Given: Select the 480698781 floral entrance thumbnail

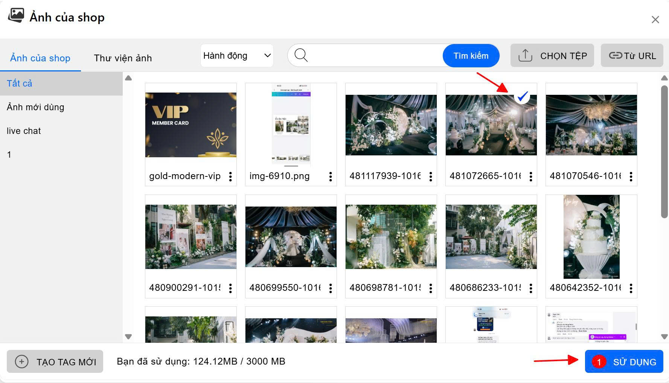Looking at the screenshot, I should click(x=391, y=237).
